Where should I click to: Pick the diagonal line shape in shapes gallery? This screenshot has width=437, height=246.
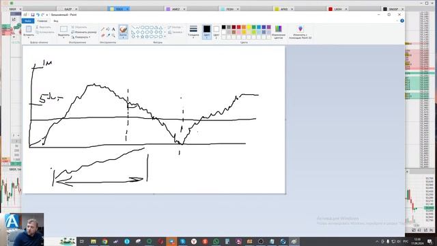[x=133, y=27]
